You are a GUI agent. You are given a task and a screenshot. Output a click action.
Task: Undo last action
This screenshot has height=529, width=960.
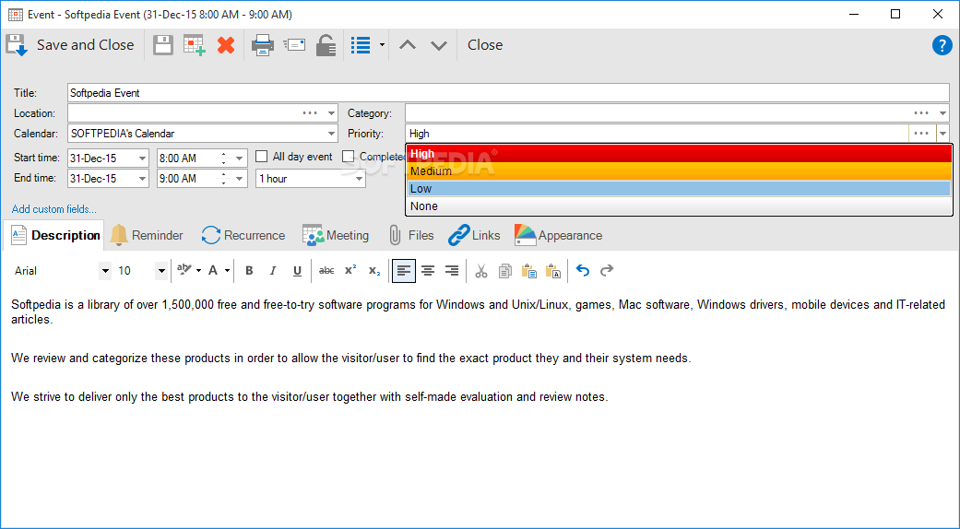[583, 270]
